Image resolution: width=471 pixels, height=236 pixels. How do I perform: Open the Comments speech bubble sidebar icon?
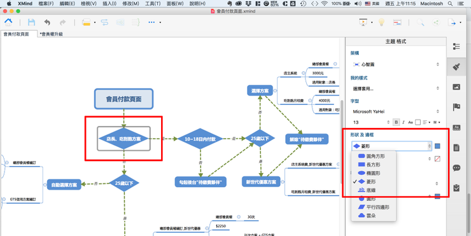(x=456, y=167)
